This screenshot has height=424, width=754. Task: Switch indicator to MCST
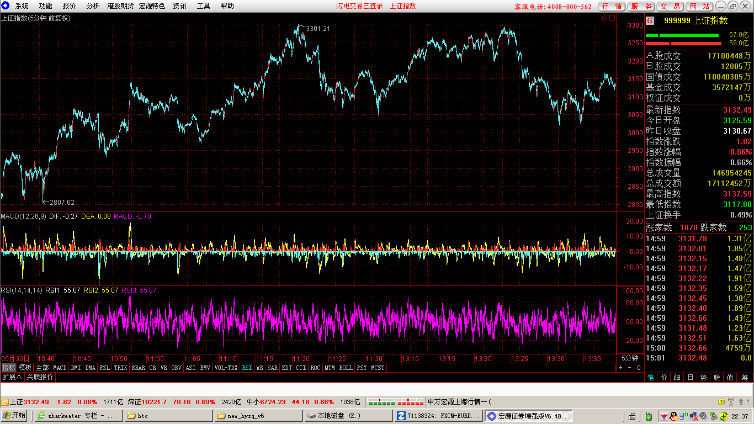click(x=378, y=368)
